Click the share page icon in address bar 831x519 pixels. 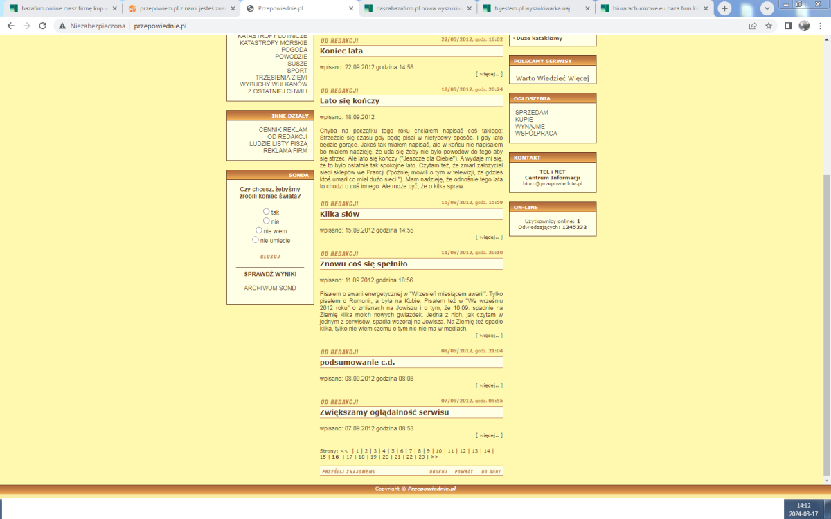(753, 26)
